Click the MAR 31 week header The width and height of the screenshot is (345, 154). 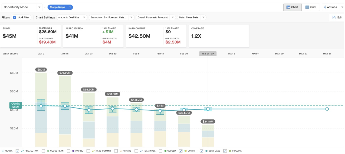coord(327,54)
